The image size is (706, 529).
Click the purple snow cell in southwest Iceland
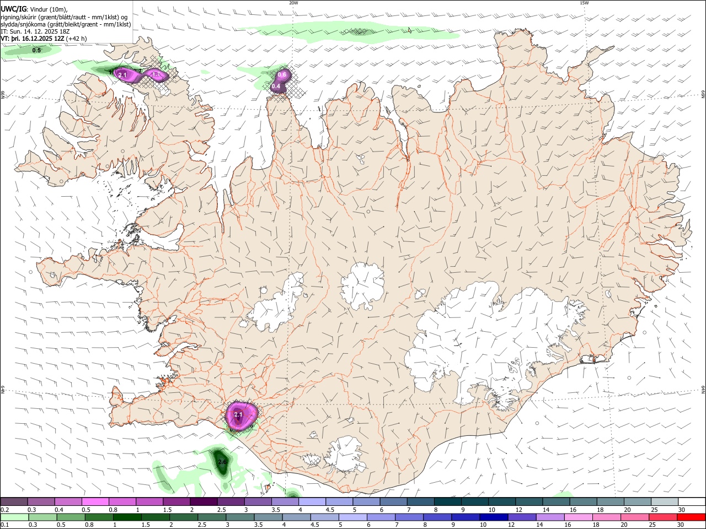point(242,416)
